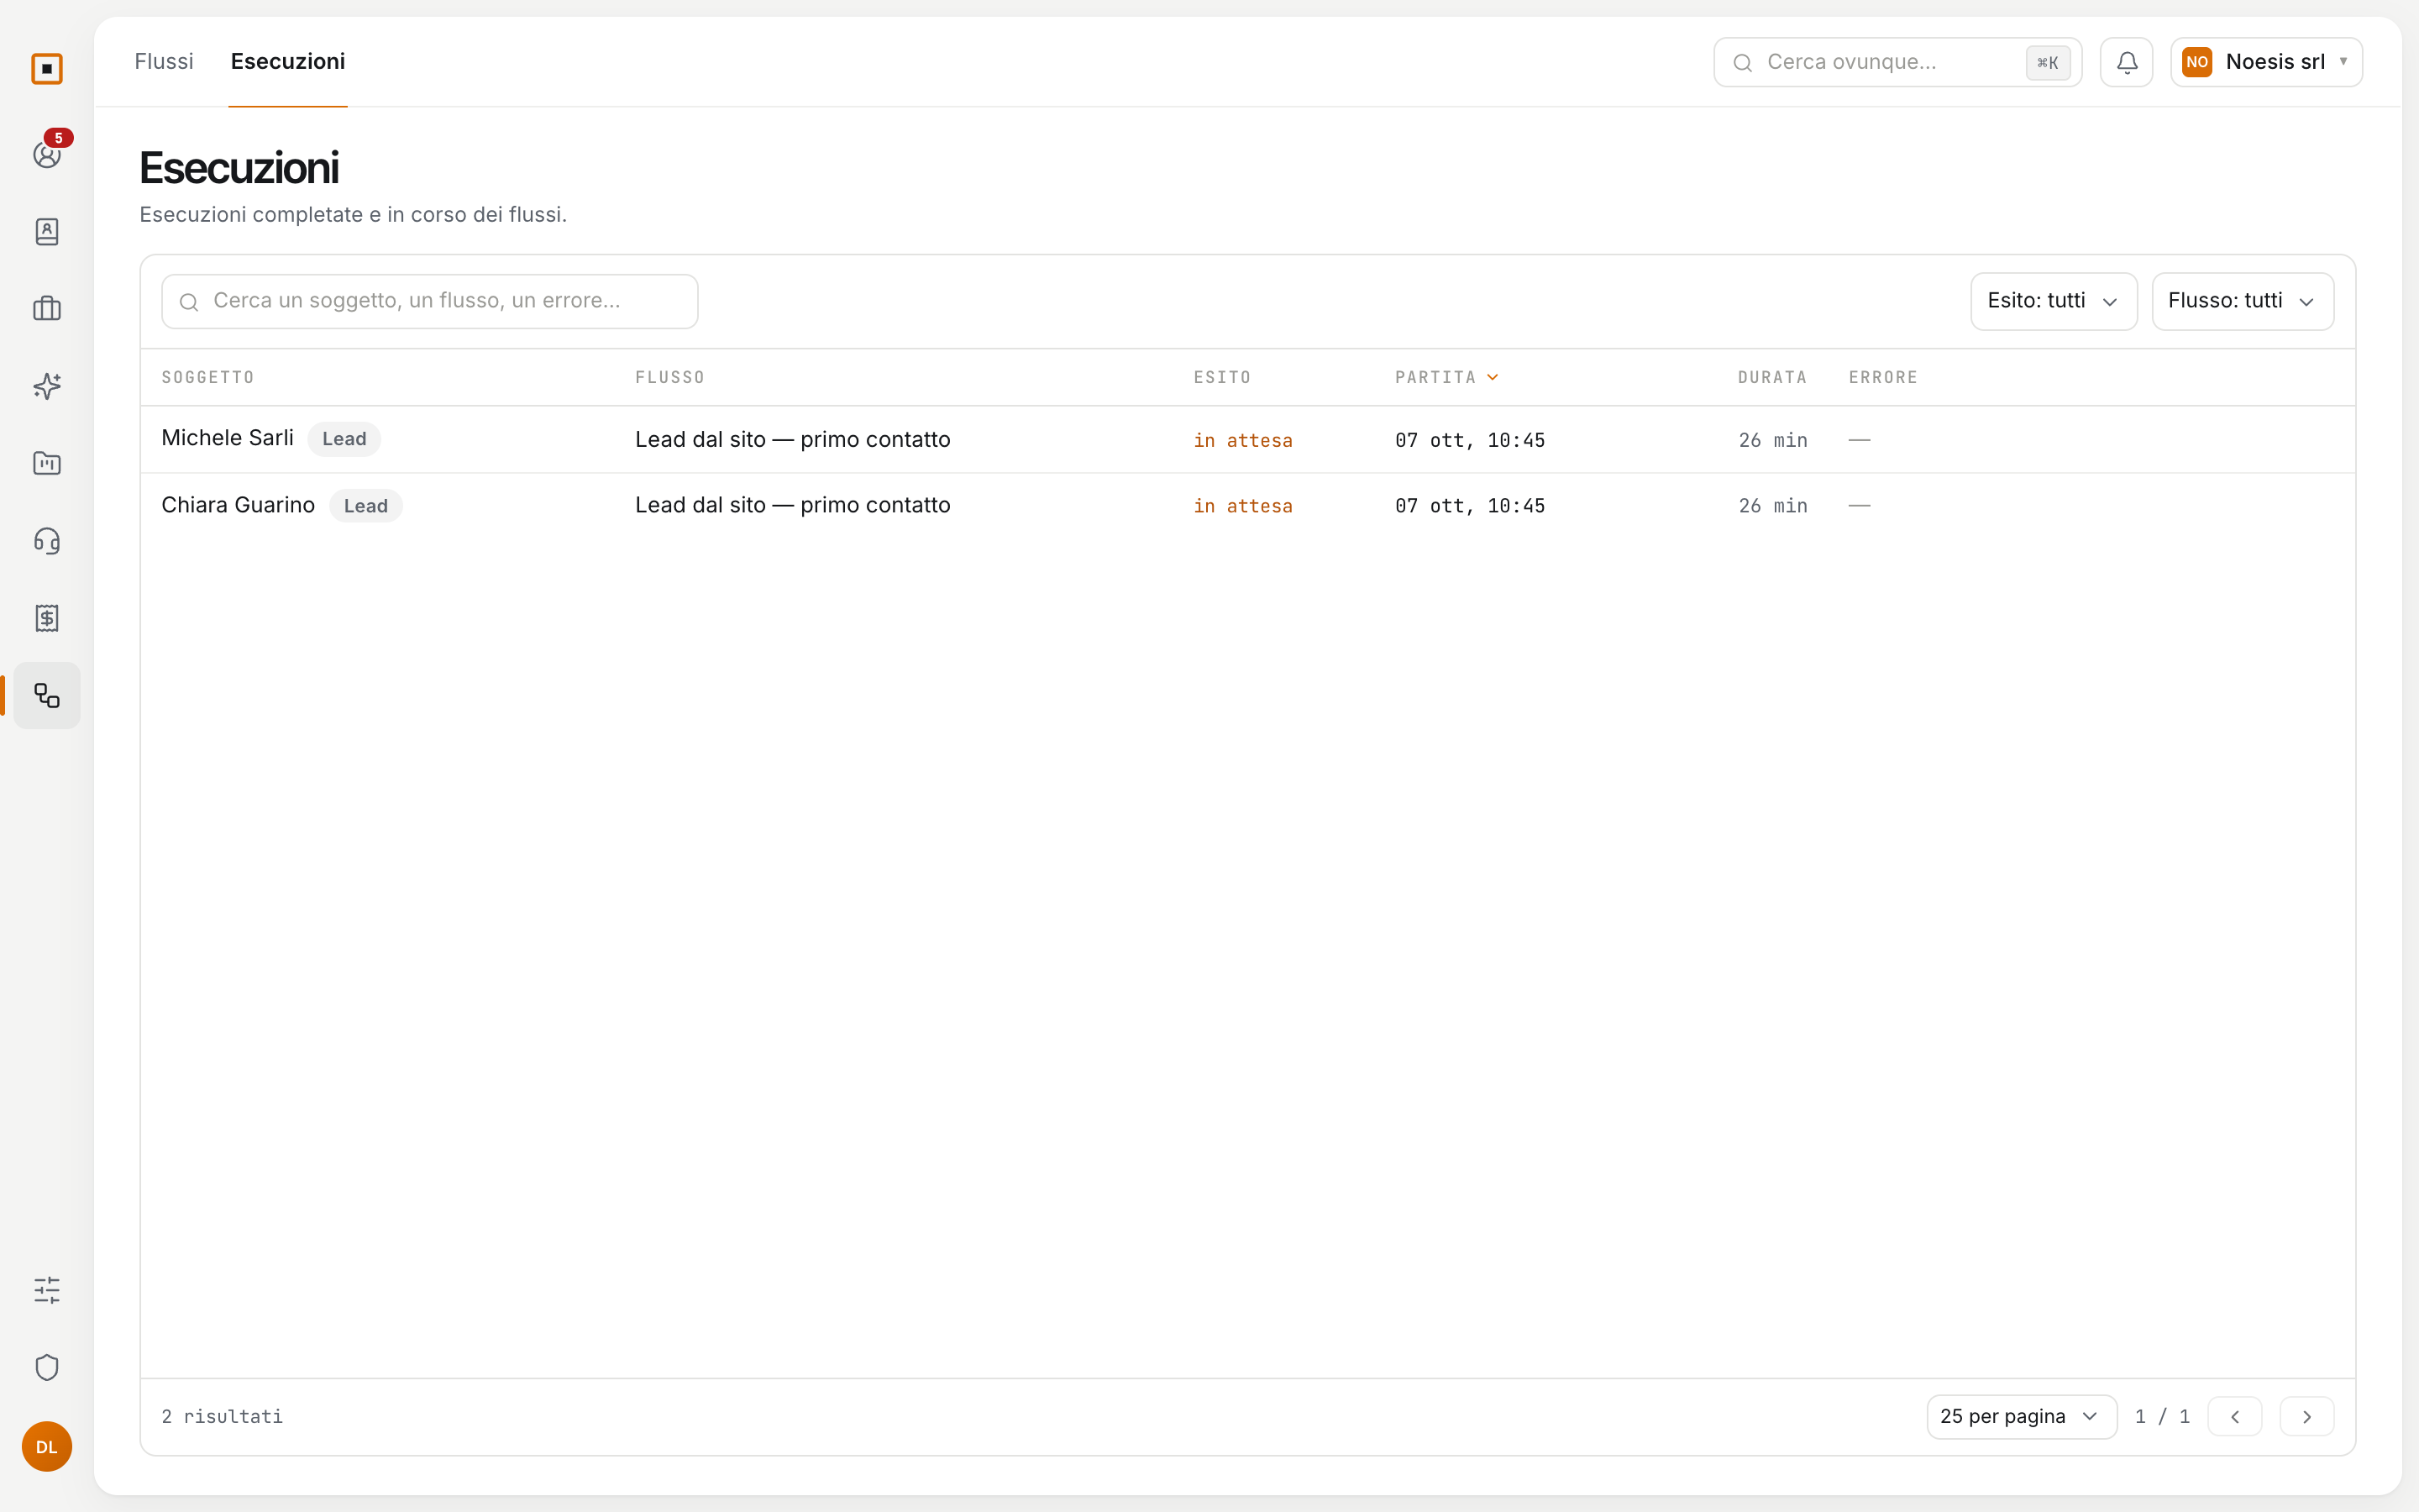Click in attesa status for Michele Sarli
Viewport: 2419px width, 1512px height.
tap(1242, 440)
